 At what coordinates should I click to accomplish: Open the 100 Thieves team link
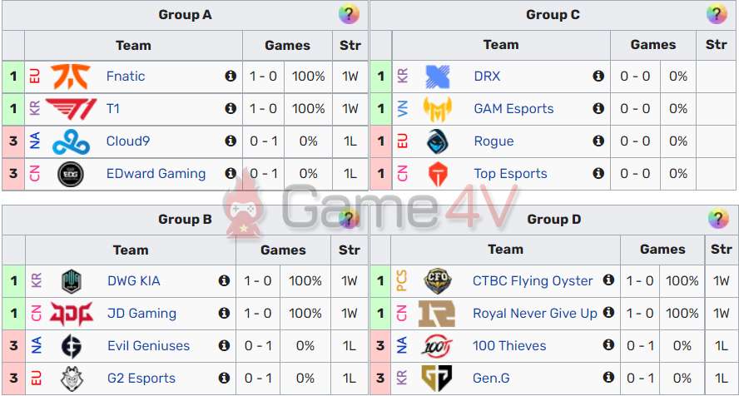(509, 346)
